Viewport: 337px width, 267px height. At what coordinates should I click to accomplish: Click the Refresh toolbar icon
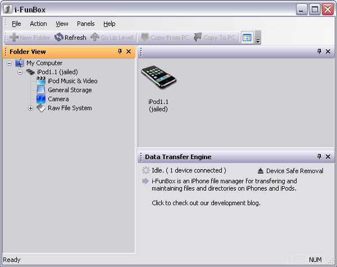[x=59, y=38]
